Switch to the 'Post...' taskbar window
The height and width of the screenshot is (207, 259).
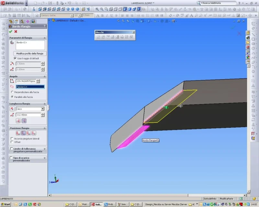pyautogui.click(x=84, y=204)
